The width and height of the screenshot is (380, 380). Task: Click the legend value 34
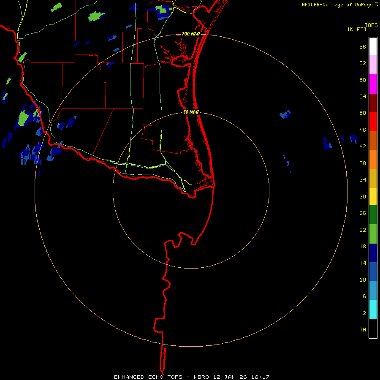[363, 180]
